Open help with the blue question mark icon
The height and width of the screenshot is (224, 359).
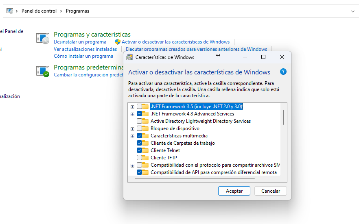283,72
